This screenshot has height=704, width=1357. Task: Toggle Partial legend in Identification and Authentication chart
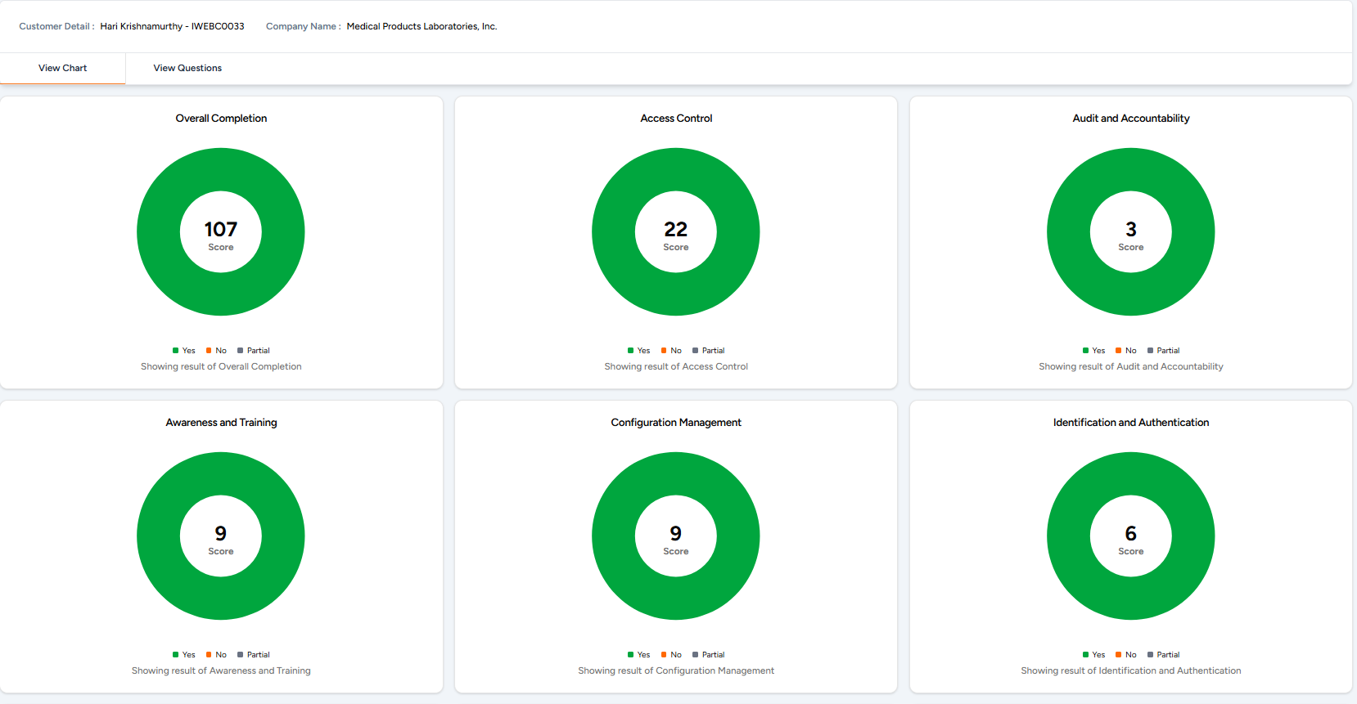click(1164, 655)
